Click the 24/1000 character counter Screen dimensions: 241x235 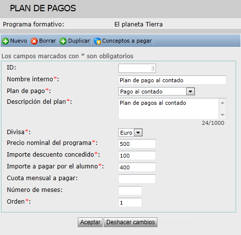213,123
